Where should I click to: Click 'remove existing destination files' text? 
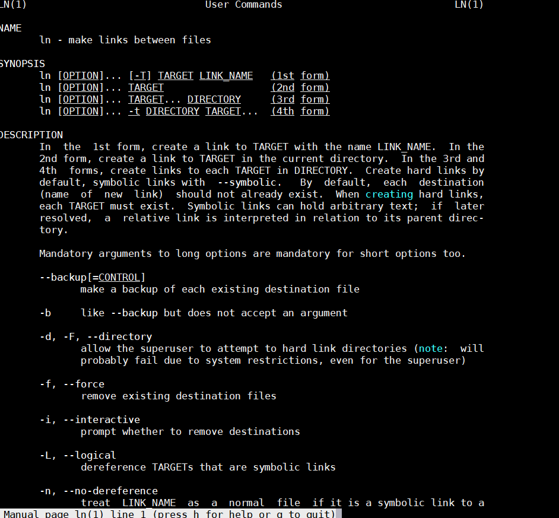(x=179, y=396)
